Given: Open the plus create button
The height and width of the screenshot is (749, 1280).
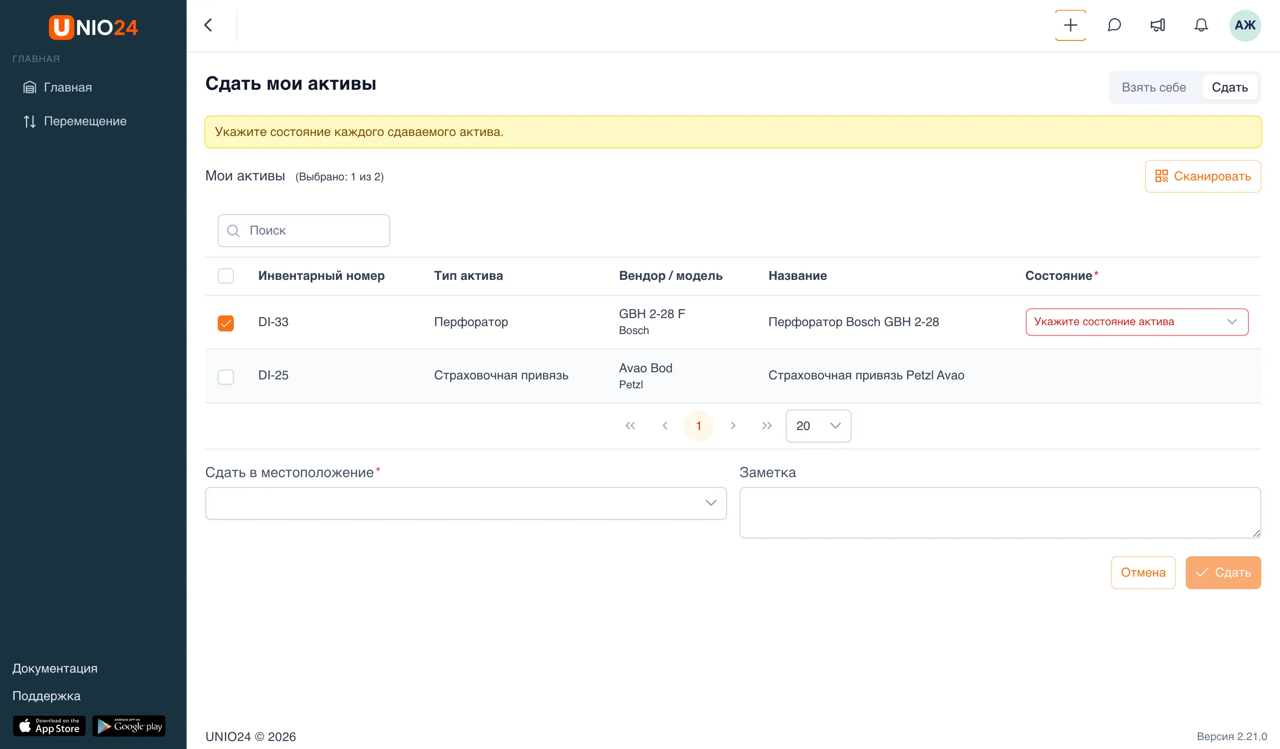Looking at the screenshot, I should coord(1070,25).
